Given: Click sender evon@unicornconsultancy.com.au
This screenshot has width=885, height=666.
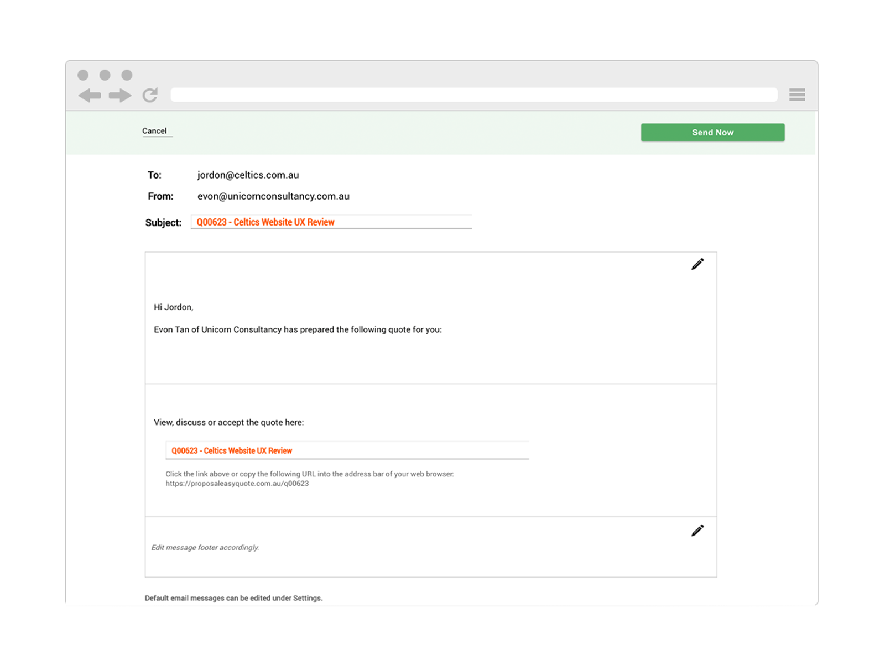Looking at the screenshot, I should [x=273, y=196].
